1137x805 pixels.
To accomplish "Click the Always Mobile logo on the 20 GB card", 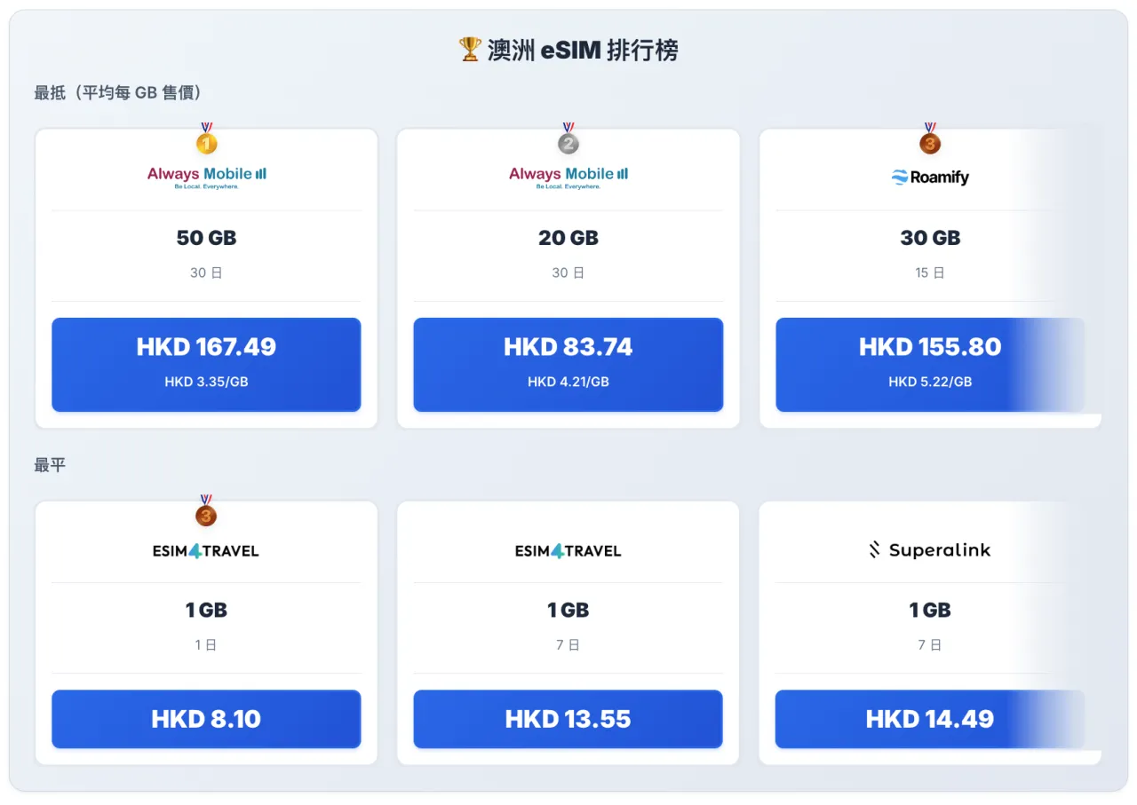I will tap(568, 177).
